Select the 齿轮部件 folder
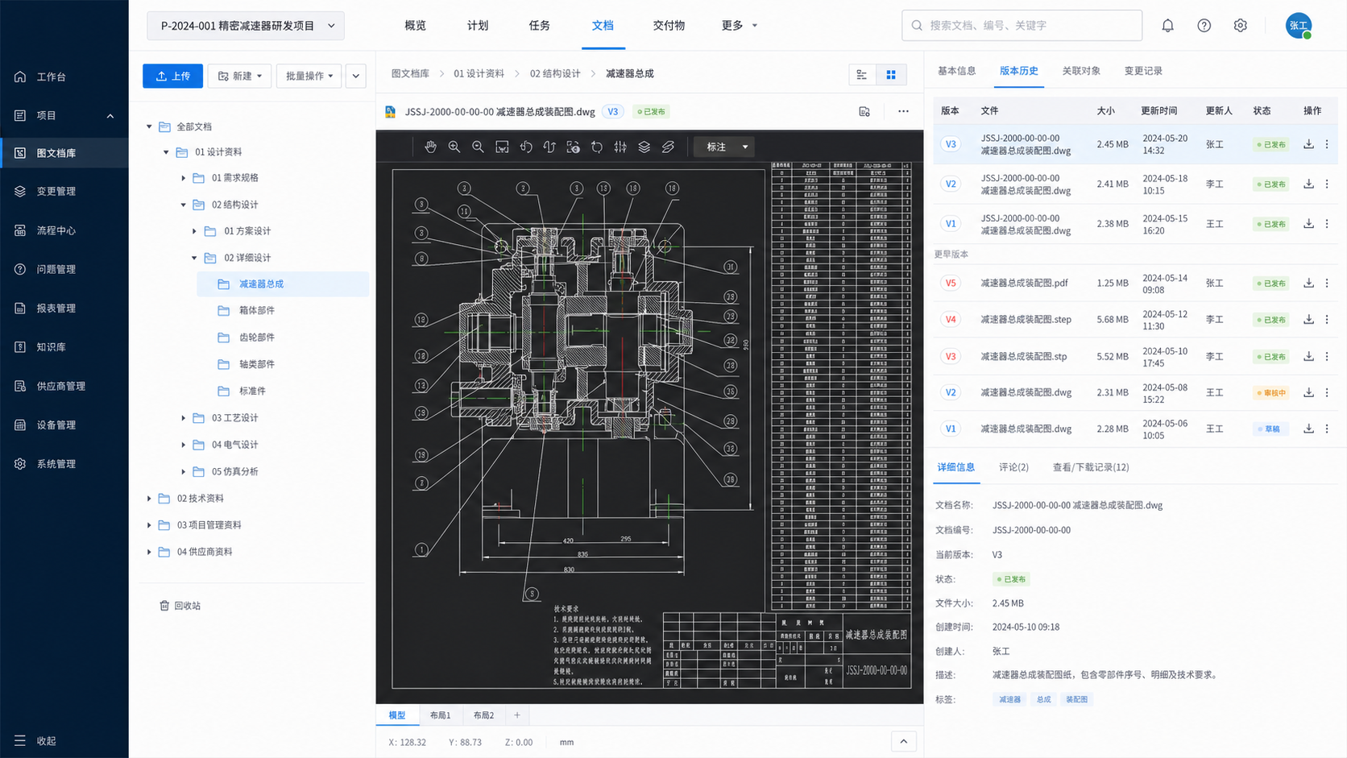The width and height of the screenshot is (1347, 758). 256,338
